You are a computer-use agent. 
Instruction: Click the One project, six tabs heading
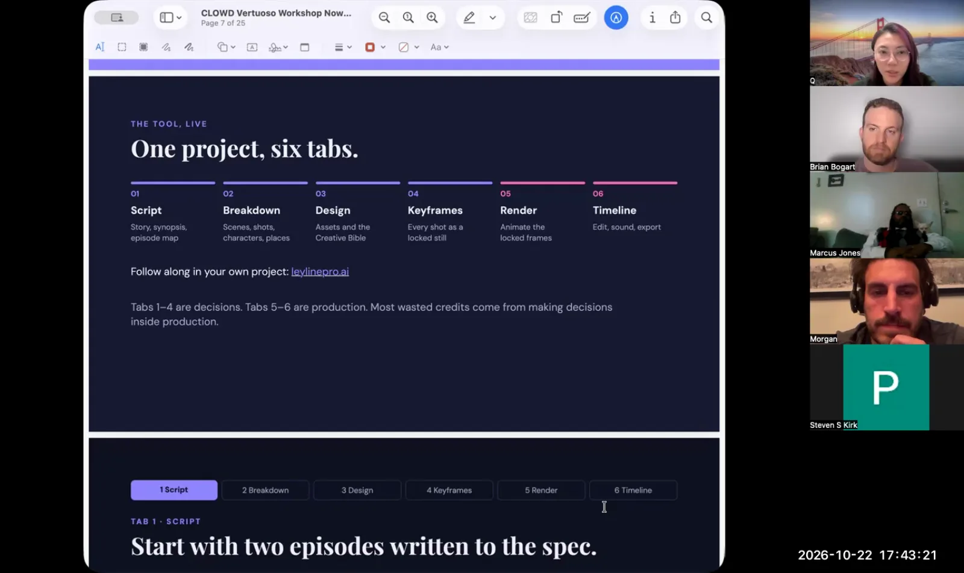coord(245,149)
